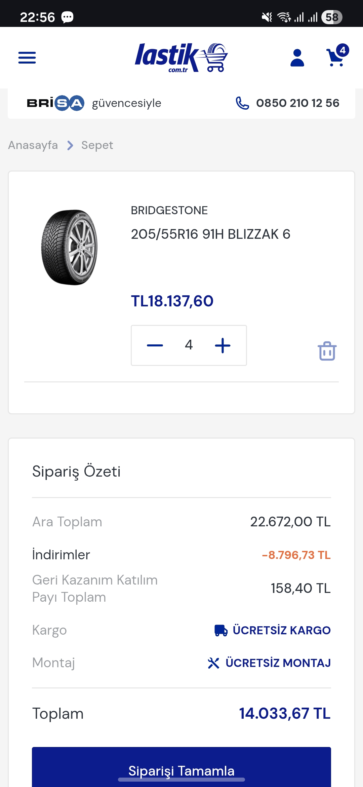This screenshot has width=363, height=787.
Task: Select the Sepet breadcrumb
Action: pos(97,145)
